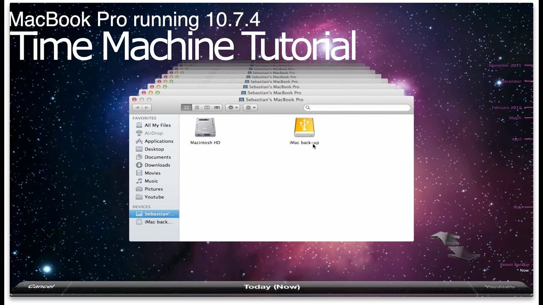
Task: Select Sebastian's MacBook under Devices
Action: (154, 214)
